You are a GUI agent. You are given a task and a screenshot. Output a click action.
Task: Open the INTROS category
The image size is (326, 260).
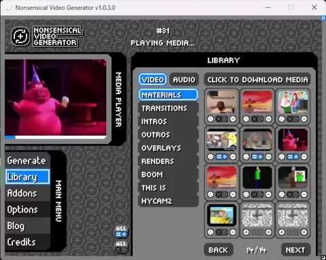(x=168, y=122)
